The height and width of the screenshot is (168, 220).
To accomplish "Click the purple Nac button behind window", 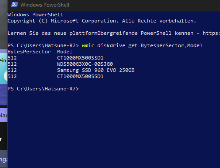I will [x=4, y=115].
